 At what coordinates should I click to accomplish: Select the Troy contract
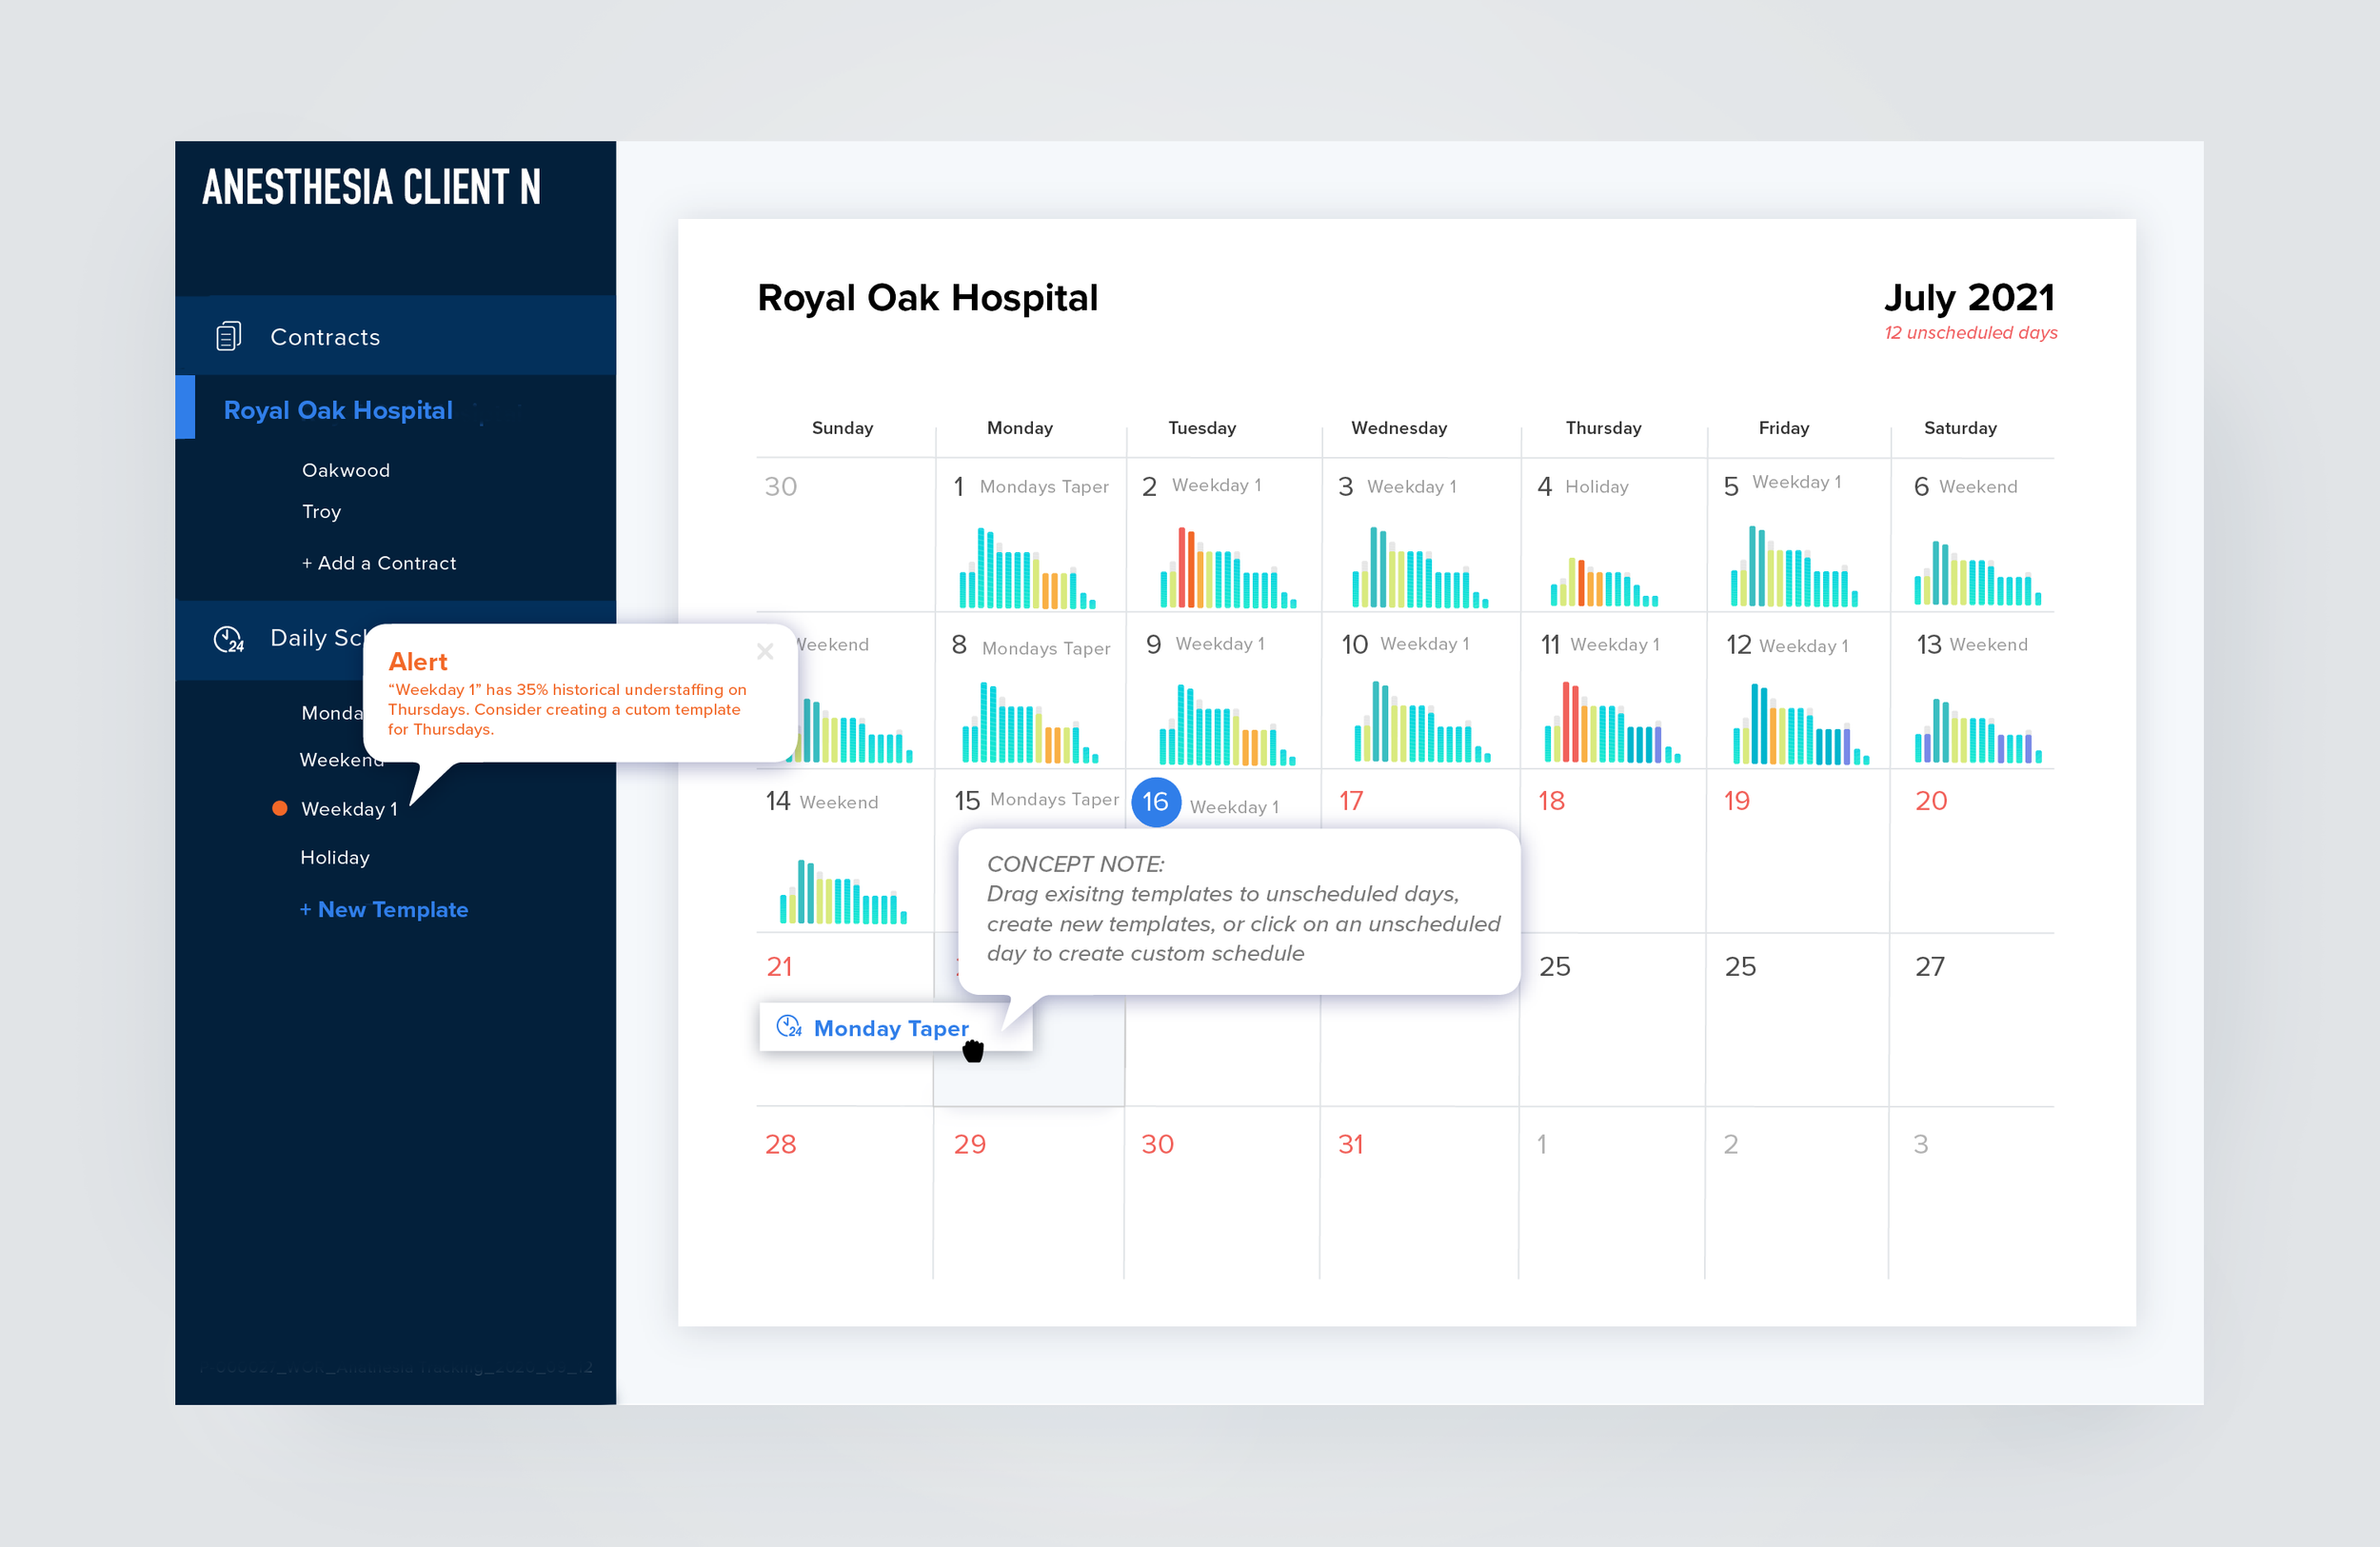pyautogui.click(x=321, y=511)
